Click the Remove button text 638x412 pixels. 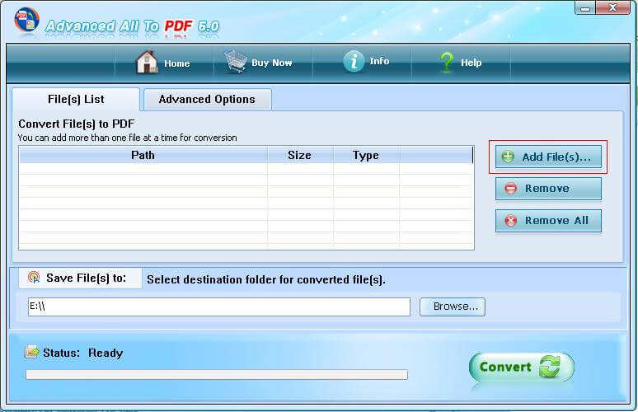point(547,189)
